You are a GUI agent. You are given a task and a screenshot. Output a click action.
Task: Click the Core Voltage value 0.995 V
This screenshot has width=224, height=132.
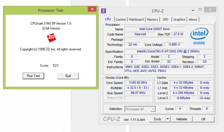click(175, 45)
